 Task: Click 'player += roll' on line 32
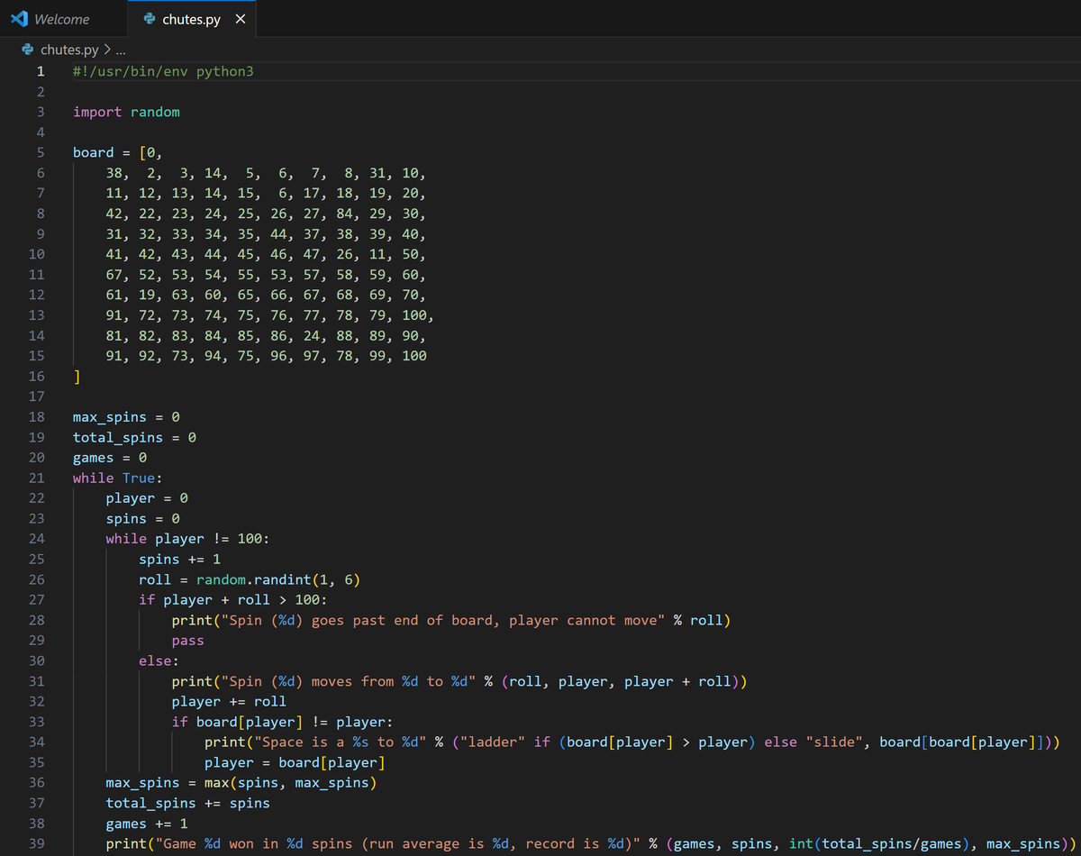coord(229,702)
